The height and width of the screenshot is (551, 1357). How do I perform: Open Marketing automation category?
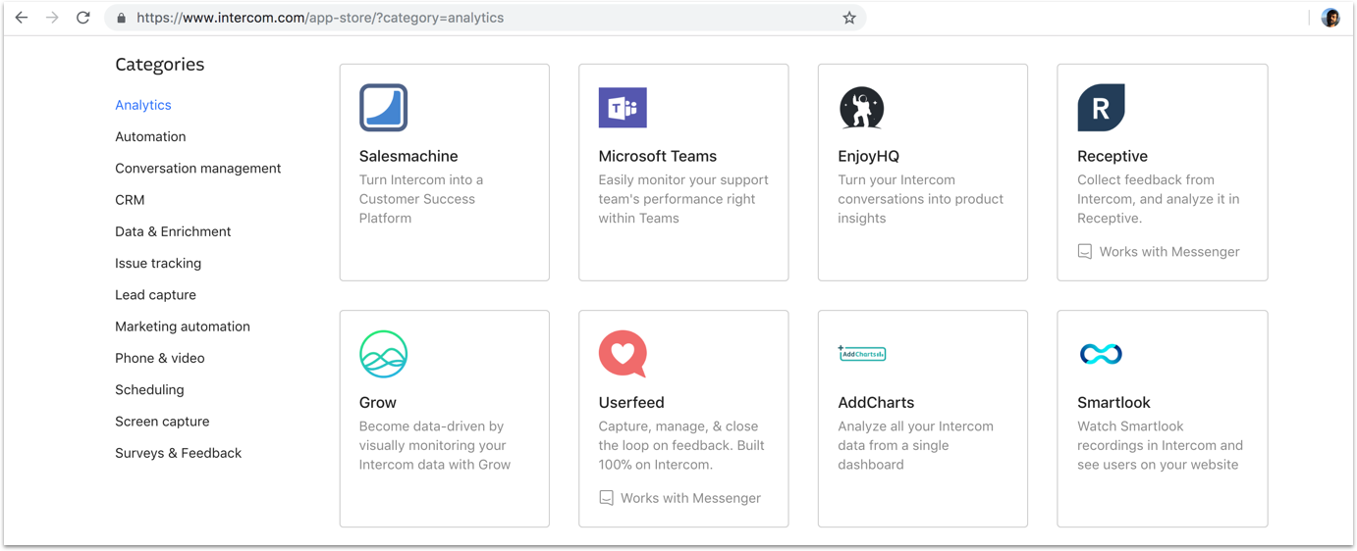pos(183,326)
